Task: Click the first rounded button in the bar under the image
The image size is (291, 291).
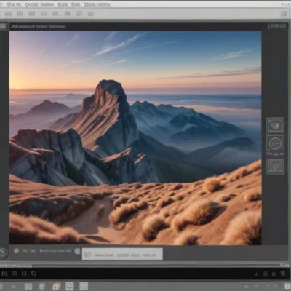Action: [16, 251]
